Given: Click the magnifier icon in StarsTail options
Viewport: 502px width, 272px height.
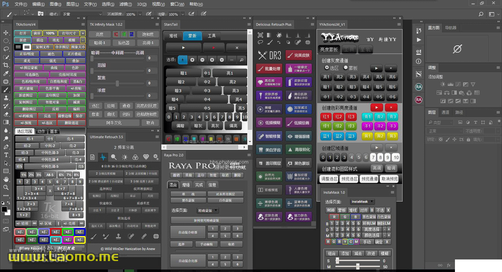Looking at the screenshot, I should click(x=241, y=60).
